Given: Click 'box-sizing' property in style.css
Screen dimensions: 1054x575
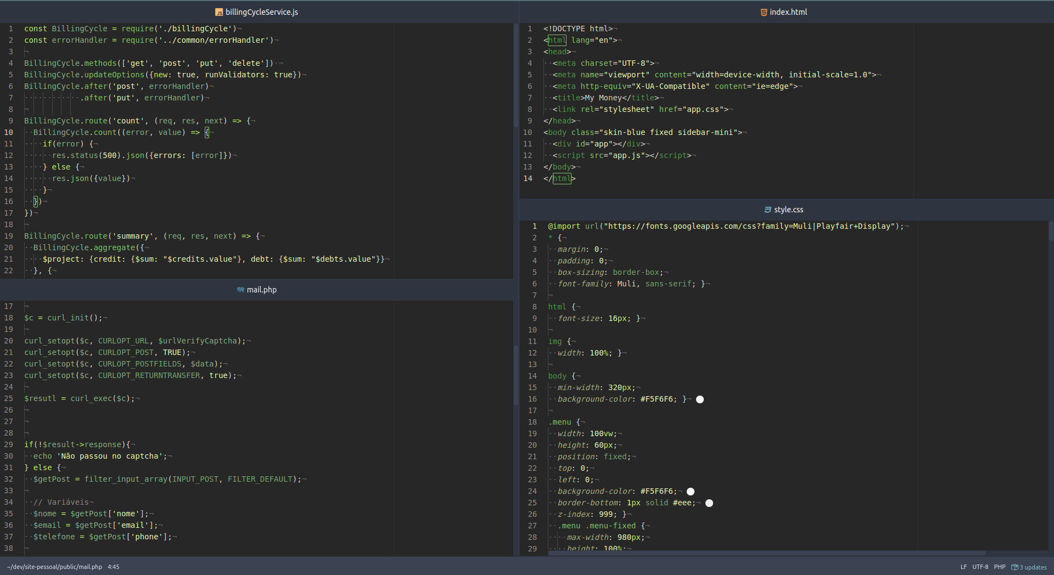Looking at the screenshot, I should (580, 272).
